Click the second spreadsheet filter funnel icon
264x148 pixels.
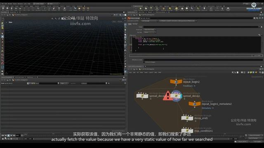[x=106, y=83]
